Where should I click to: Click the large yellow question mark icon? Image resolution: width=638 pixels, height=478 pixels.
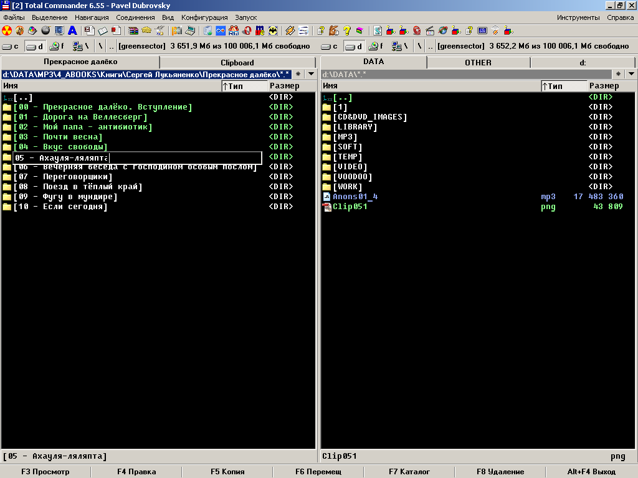tap(346, 30)
